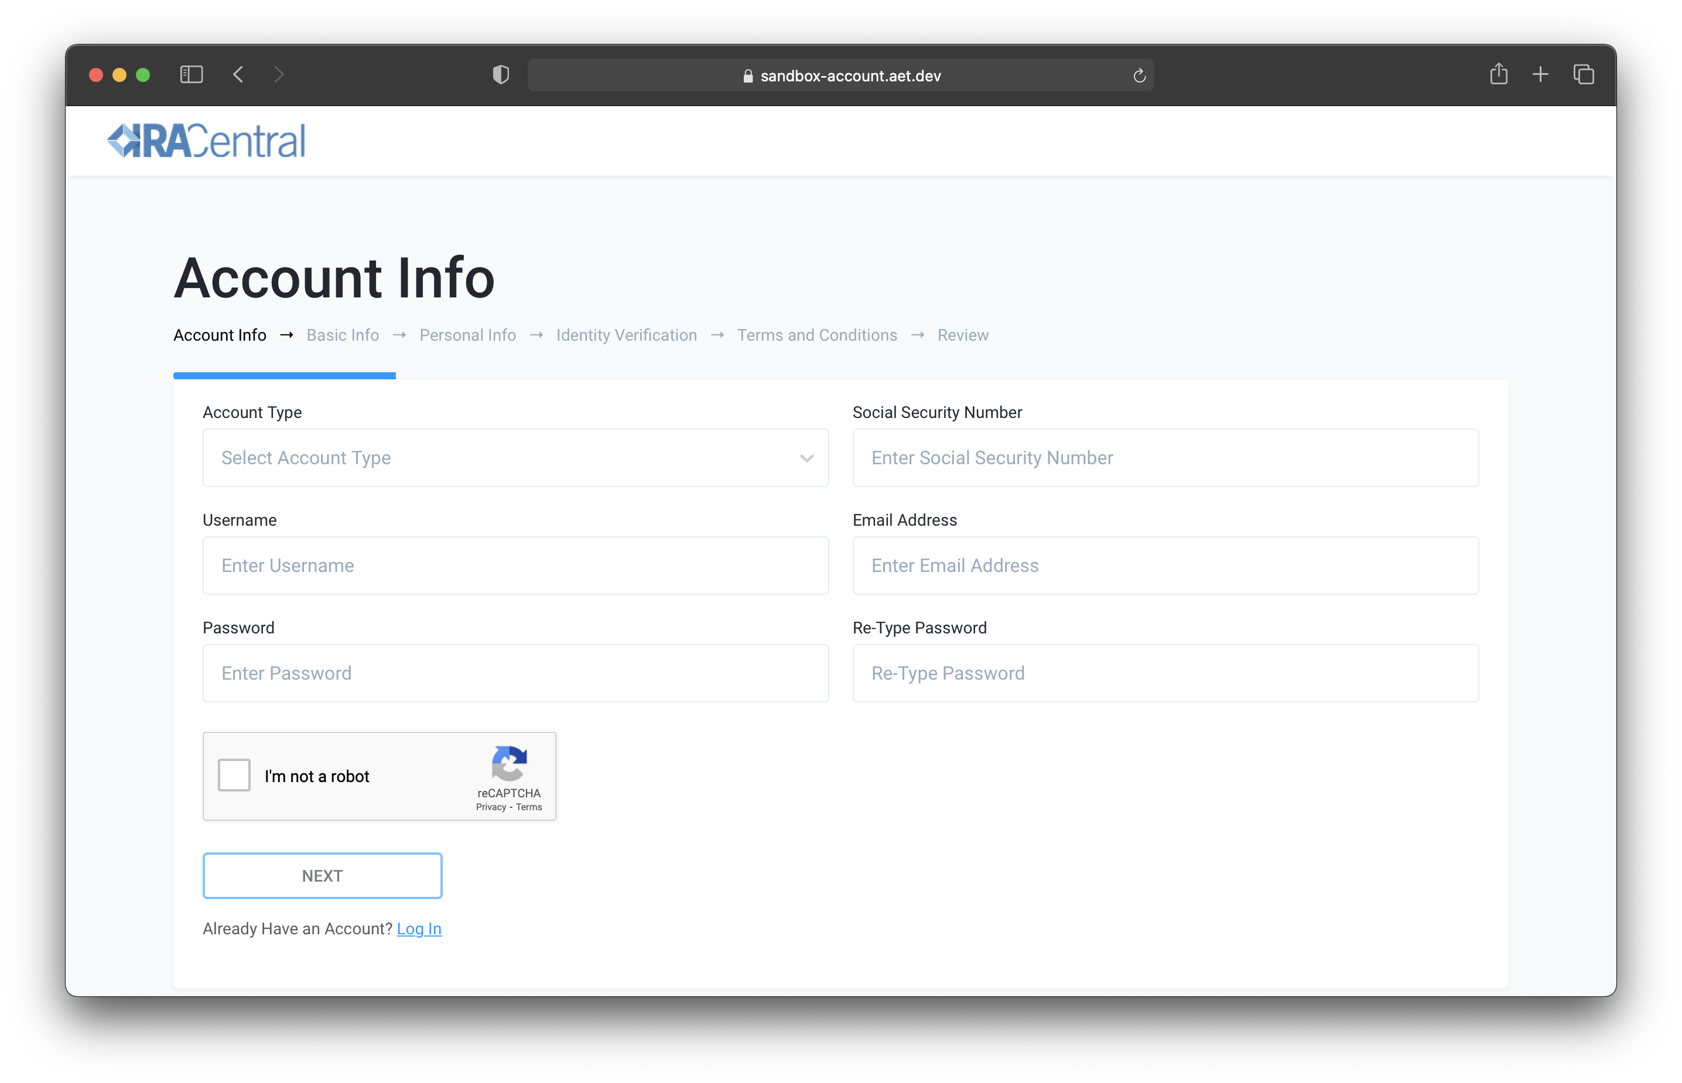Screen dimensions: 1682x1083
Task: Open the Select Account Type dropdown
Action: (x=515, y=458)
